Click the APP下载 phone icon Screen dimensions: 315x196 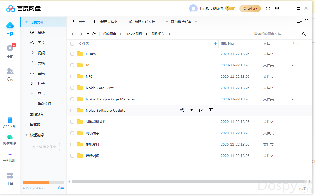click(x=10, y=120)
